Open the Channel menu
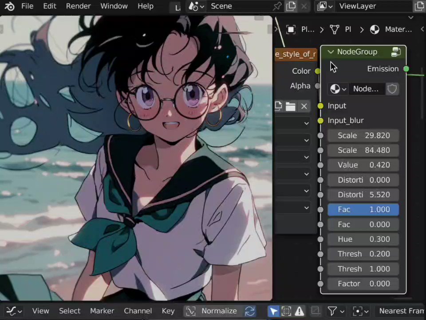Screen dimensions: 426x320 pos(138,311)
